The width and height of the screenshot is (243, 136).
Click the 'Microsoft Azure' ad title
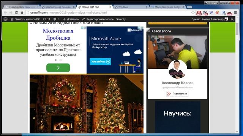tap(106, 39)
